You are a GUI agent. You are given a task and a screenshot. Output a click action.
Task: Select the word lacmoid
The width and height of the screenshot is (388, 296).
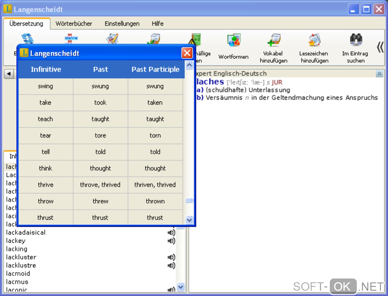[18, 274]
